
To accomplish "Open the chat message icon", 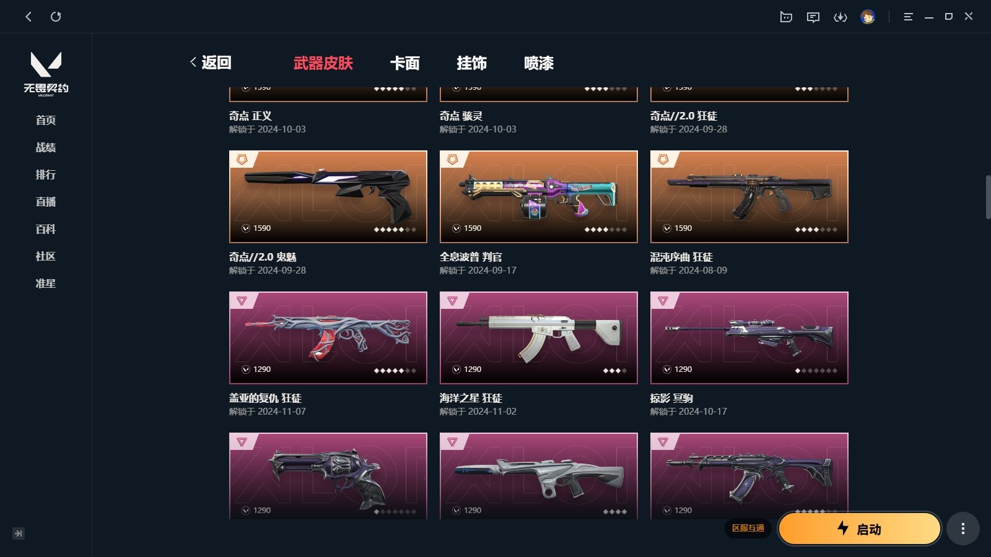I will [x=813, y=17].
